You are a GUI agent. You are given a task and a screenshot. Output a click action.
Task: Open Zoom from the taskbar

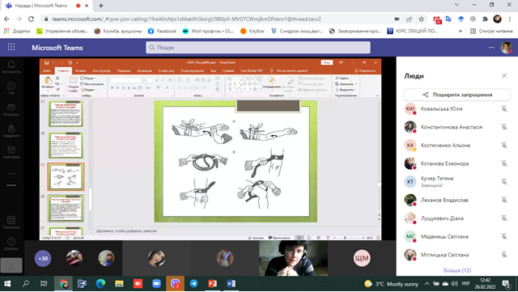pyautogui.click(x=156, y=283)
